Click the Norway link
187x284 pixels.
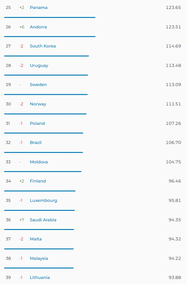38,104
